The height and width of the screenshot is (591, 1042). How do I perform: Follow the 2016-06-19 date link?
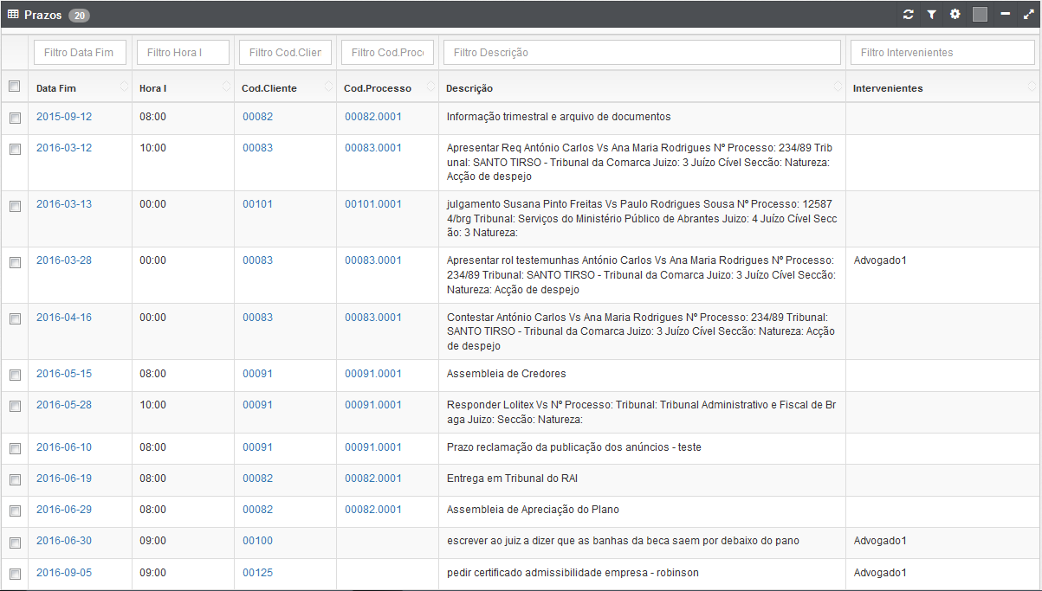coord(64,479)
